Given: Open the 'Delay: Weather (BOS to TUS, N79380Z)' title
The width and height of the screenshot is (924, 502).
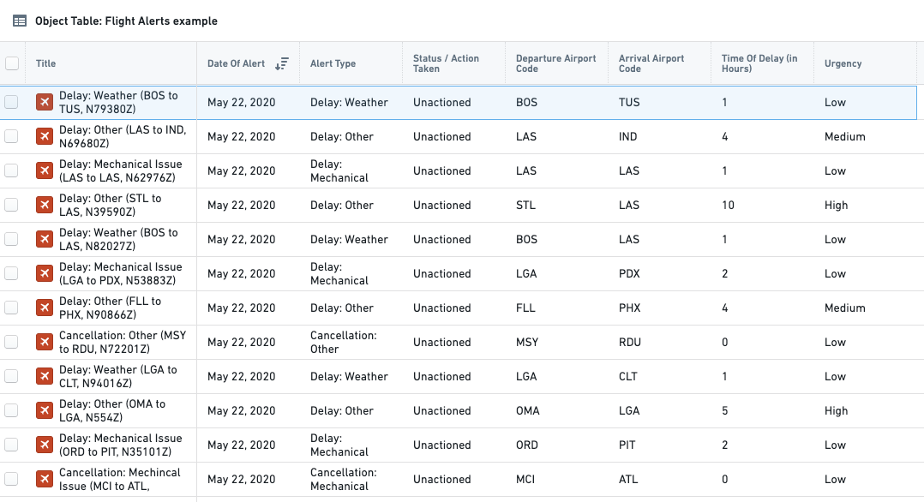Looking at the screenshot, I should click(x=118, y=103).
